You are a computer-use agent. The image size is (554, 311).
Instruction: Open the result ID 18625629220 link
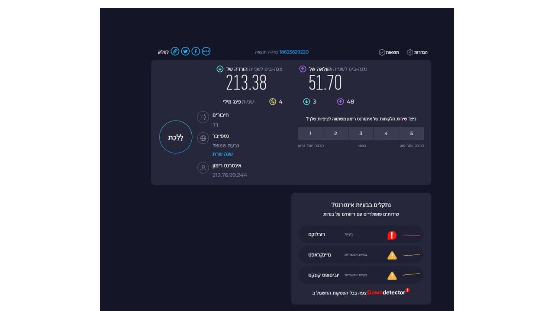coord(294,52)
